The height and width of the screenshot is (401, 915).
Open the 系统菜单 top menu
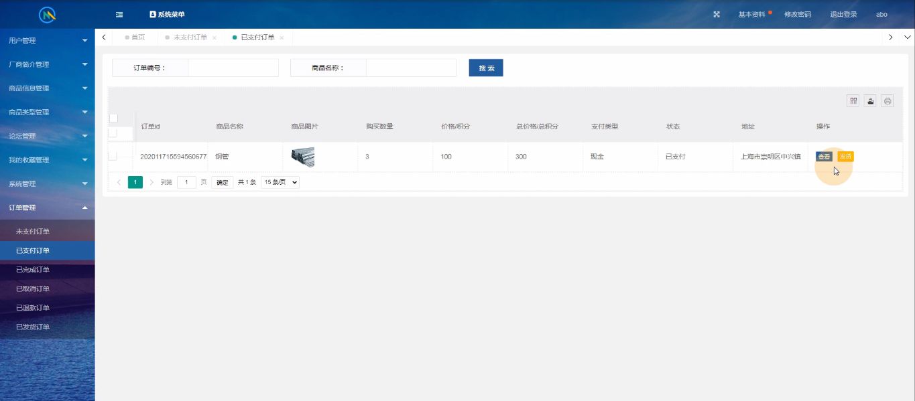pos(167,14)
